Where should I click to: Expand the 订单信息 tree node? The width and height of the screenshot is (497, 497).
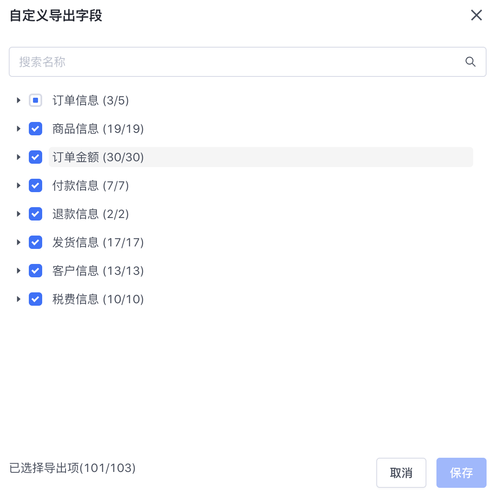(18, 101)
